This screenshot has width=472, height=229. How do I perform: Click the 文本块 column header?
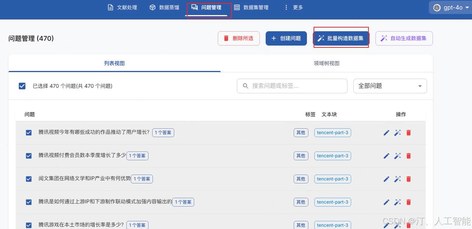coord(329,114)
